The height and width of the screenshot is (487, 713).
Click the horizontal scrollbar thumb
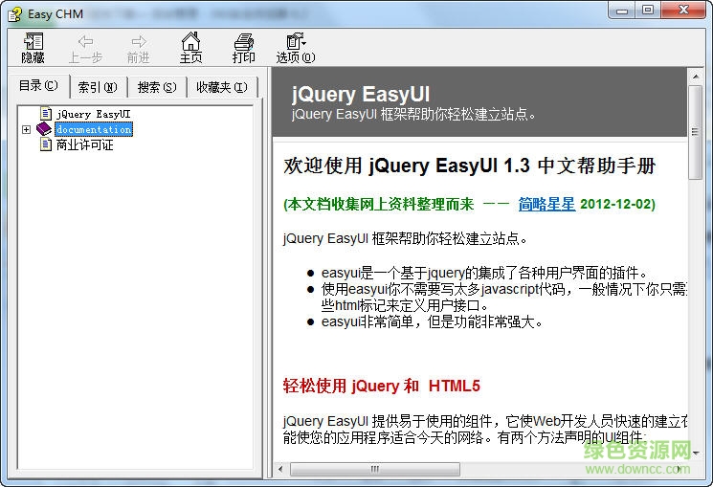375,469
